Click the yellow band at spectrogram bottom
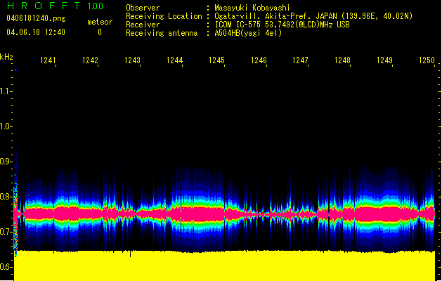This screenshot has width=442, height=281. (225, 266)
